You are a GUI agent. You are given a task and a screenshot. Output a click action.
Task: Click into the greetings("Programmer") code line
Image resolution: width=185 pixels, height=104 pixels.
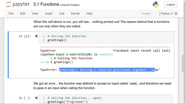tap(67, 102)
